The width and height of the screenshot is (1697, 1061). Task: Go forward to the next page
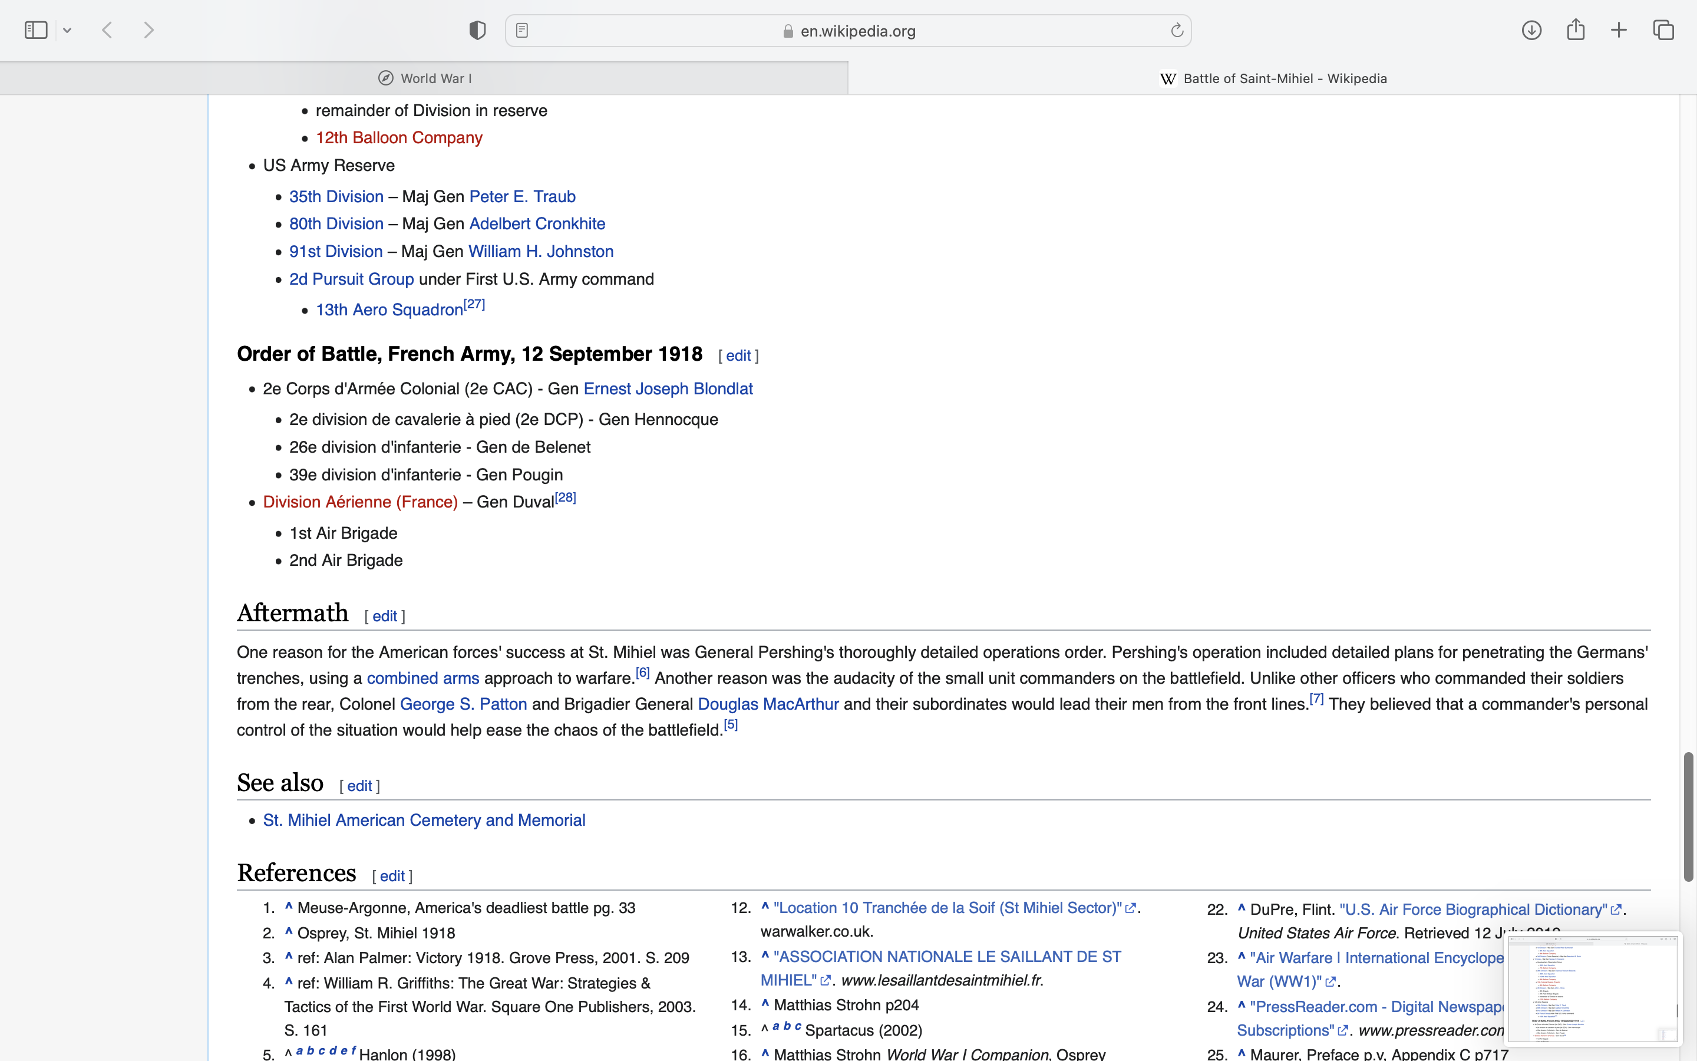(148, 30)
